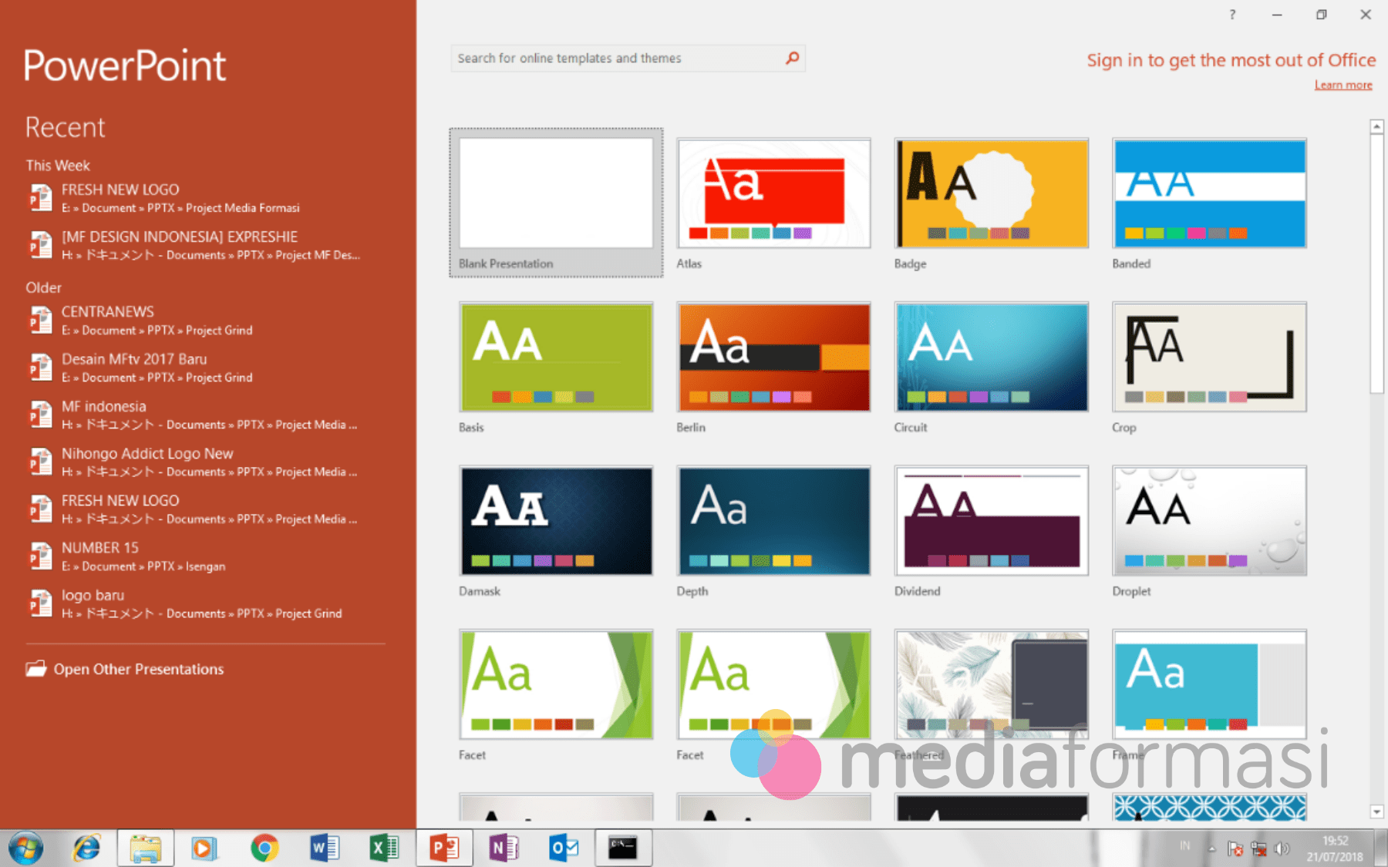Click the Desain MFtv 2017 Baru file icon
The width and height of the screenshot is (1388, 867).
click(40, 368)
